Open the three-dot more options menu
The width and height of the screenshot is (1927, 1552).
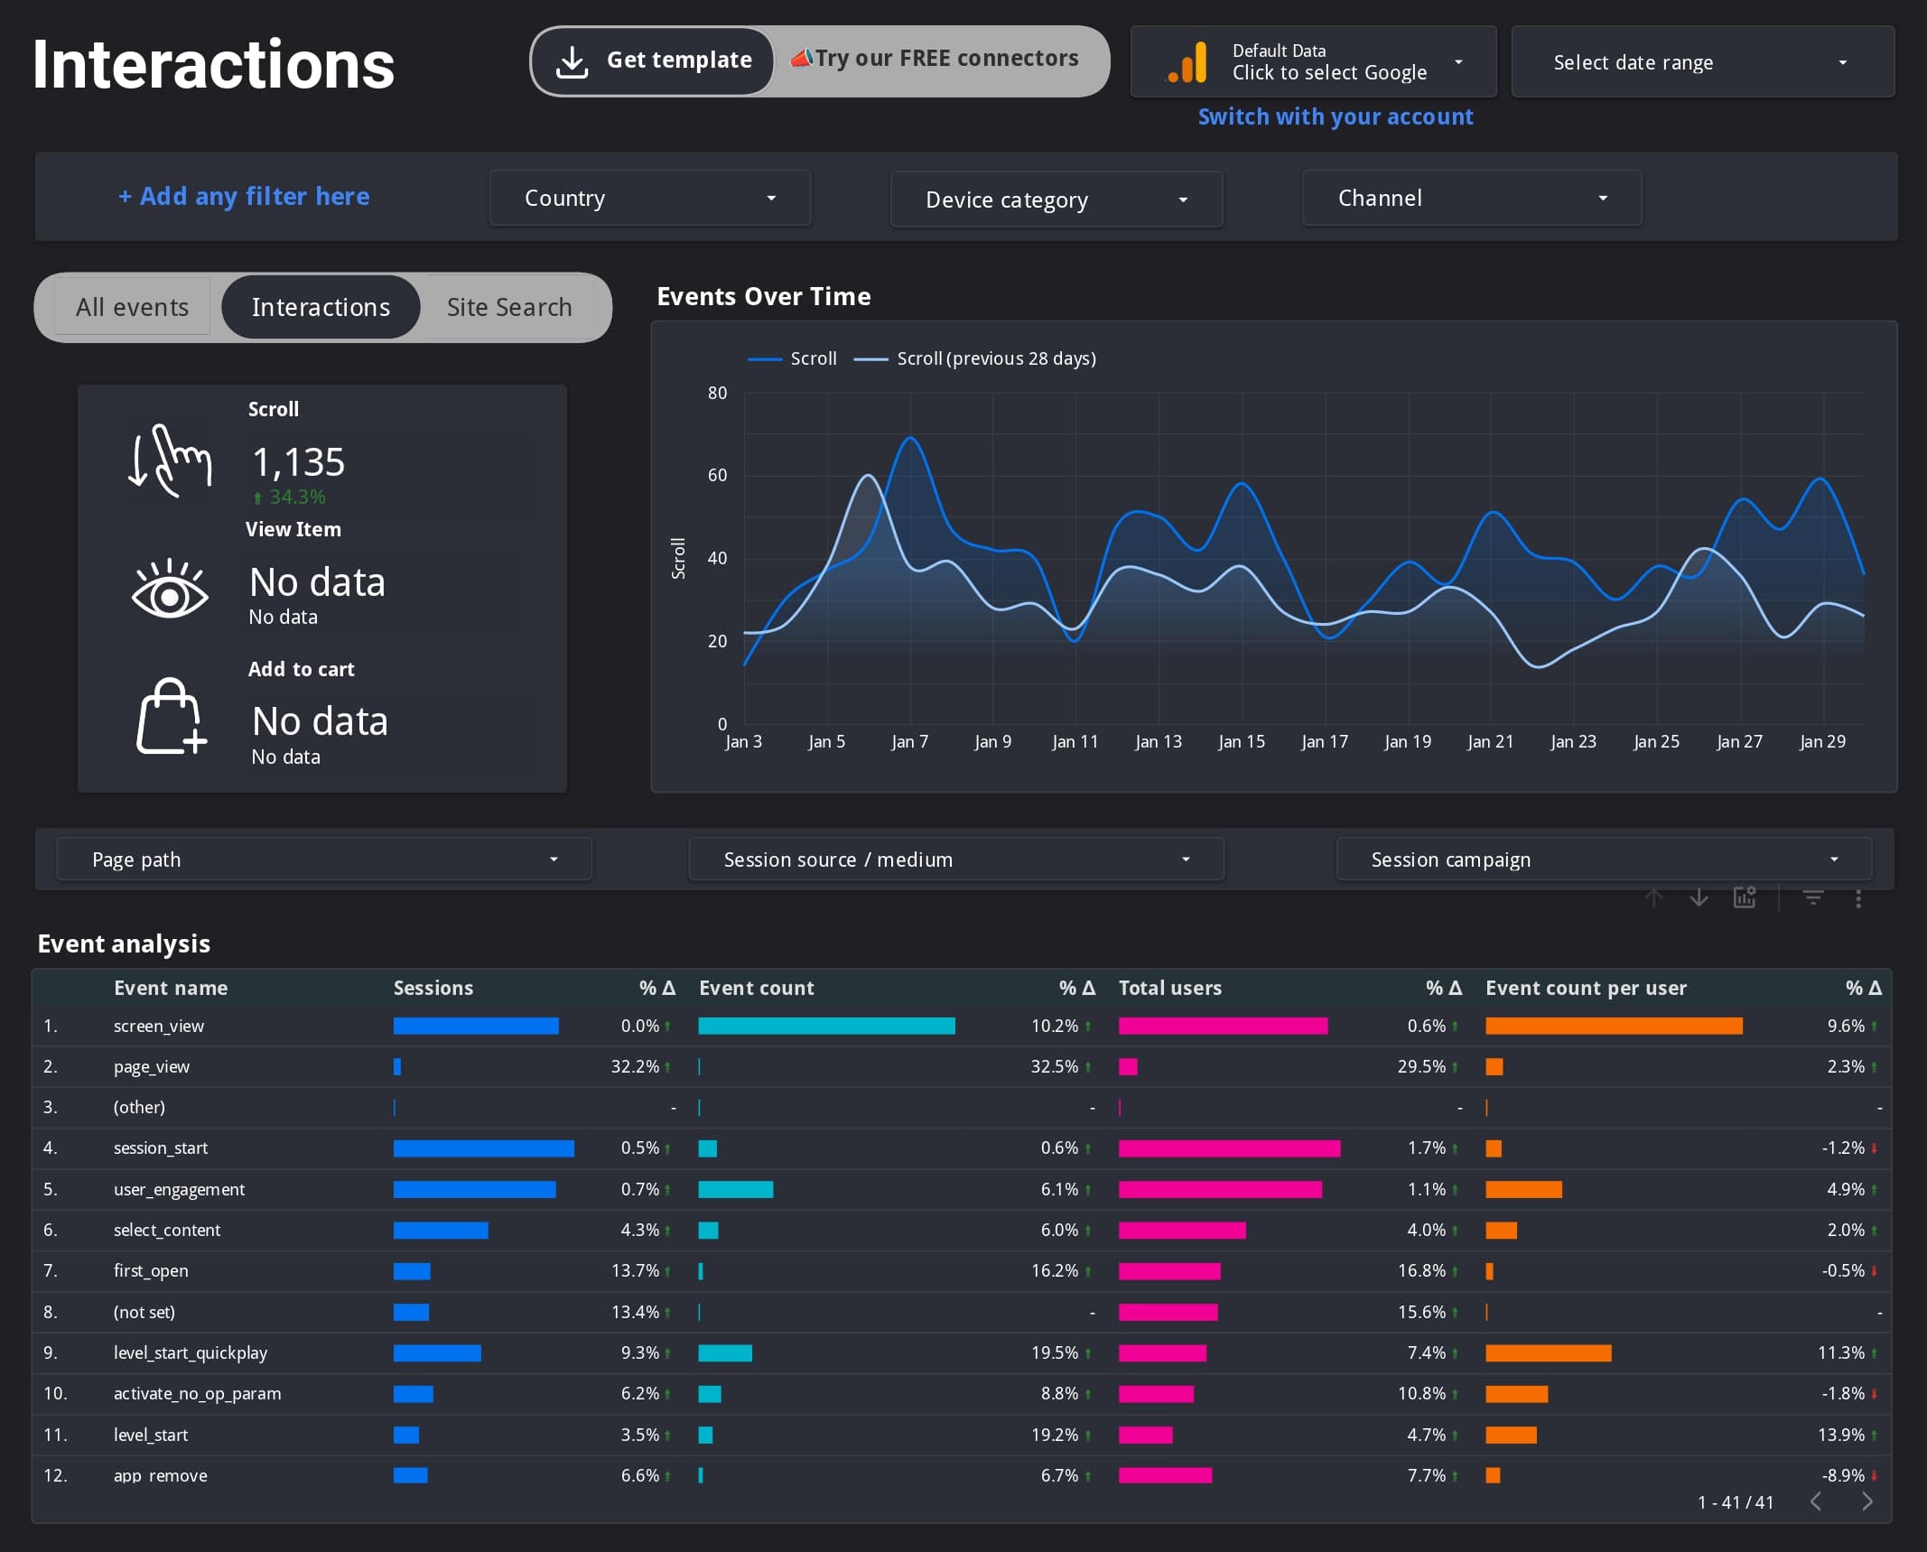pyautogui.click(x=1858, y=898)
